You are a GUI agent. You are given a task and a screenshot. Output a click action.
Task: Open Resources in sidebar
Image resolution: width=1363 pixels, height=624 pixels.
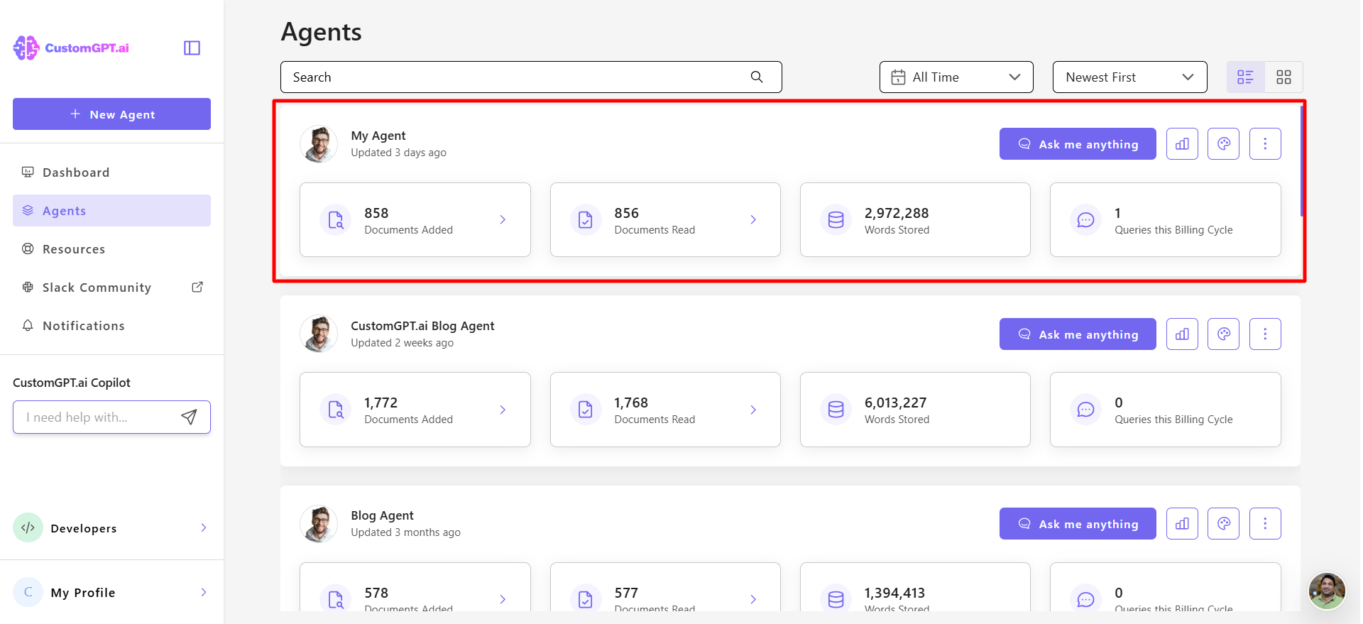(x=111, y=249)
